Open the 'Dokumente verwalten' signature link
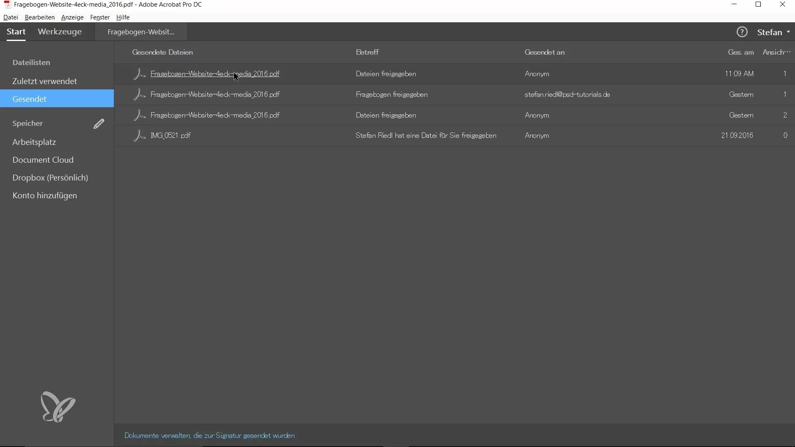The width and height of the screenshot is (795, 447). pyautogui.click(x=210, y=436)
